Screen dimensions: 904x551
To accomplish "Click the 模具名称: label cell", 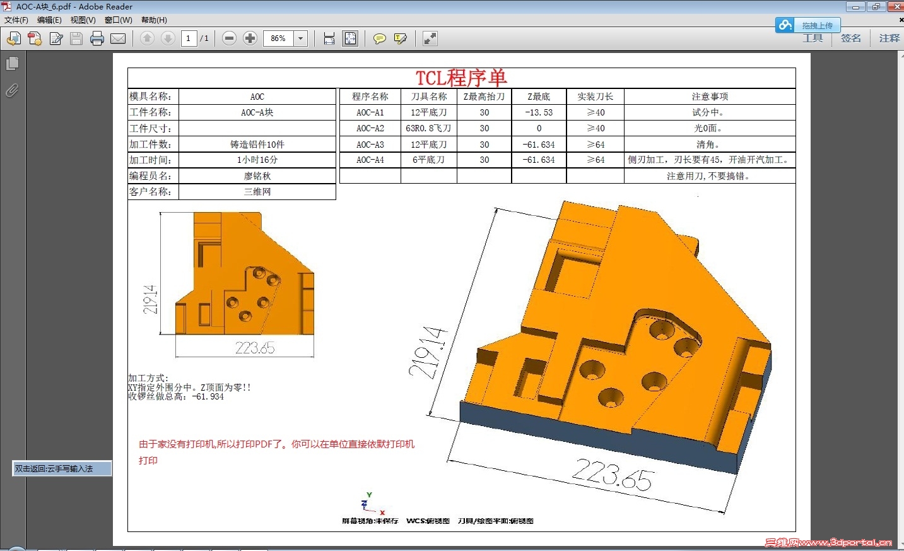I will (153, 97).
